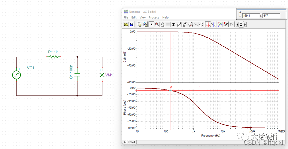
Task: Click the Noname - AC Bode1 title bar
Action: point(179,12)
